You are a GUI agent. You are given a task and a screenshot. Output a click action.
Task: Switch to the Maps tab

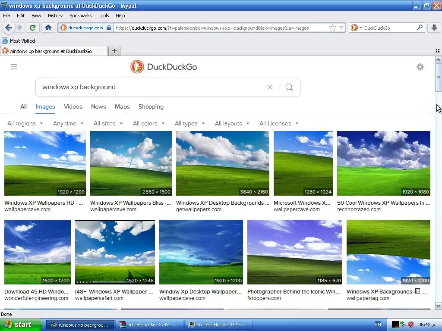pos(122,107)
